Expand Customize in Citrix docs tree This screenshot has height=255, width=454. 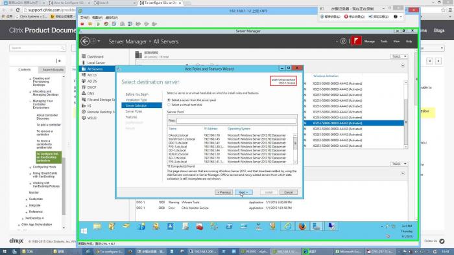coord(27,199)
